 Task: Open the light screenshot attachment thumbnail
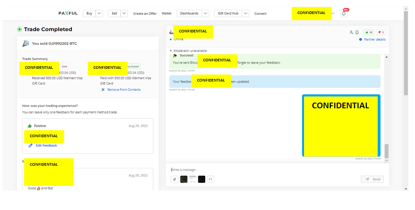point(193,179)
